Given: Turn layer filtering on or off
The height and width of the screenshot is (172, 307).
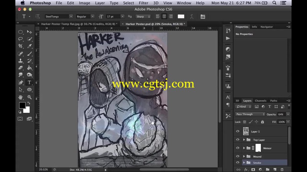Looking at the screenshot, I should 289,106.
